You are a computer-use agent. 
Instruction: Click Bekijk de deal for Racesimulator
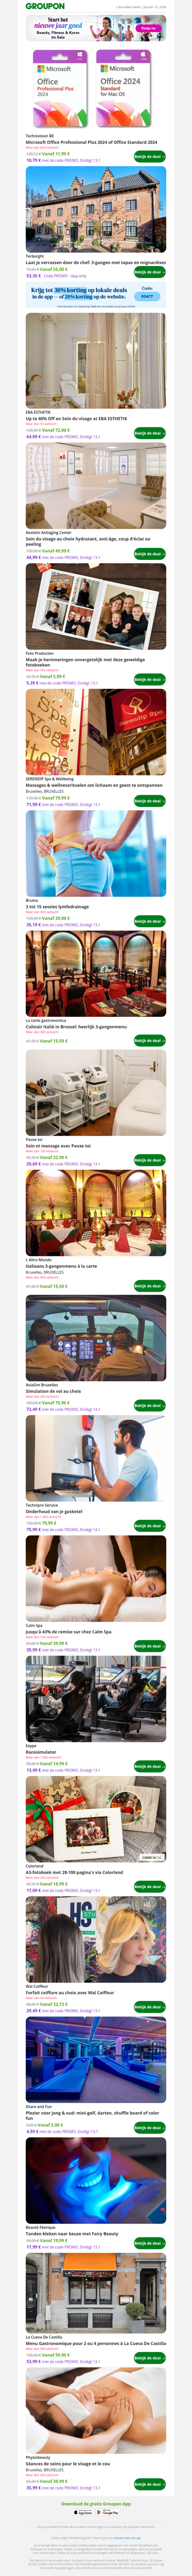point(148,1767)
